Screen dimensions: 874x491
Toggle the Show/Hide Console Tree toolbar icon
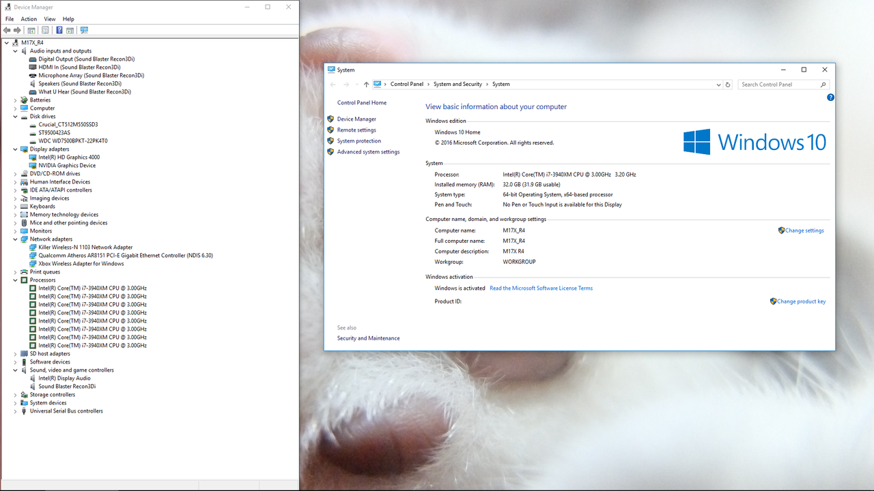(31, 30)
